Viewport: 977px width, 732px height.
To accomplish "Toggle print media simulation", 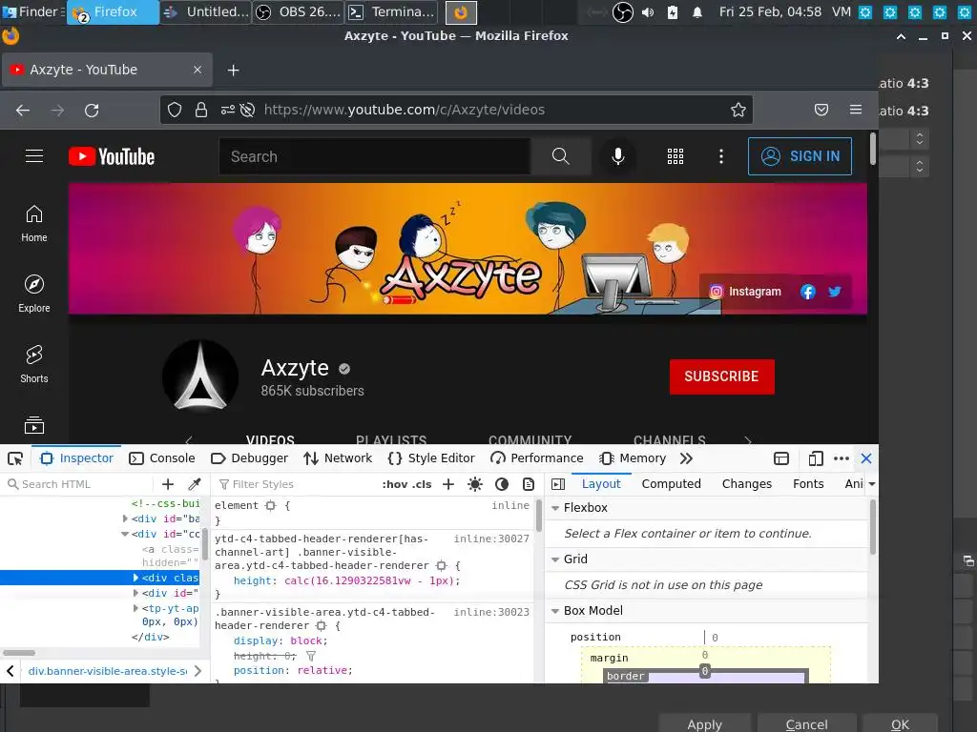I will tap(529, 484).
